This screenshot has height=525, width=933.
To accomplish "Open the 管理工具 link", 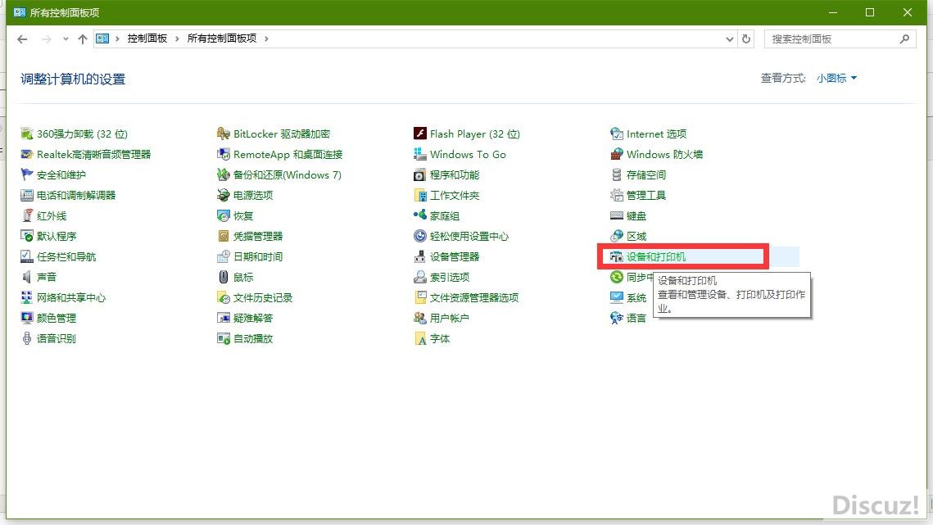I will [646, 195].
